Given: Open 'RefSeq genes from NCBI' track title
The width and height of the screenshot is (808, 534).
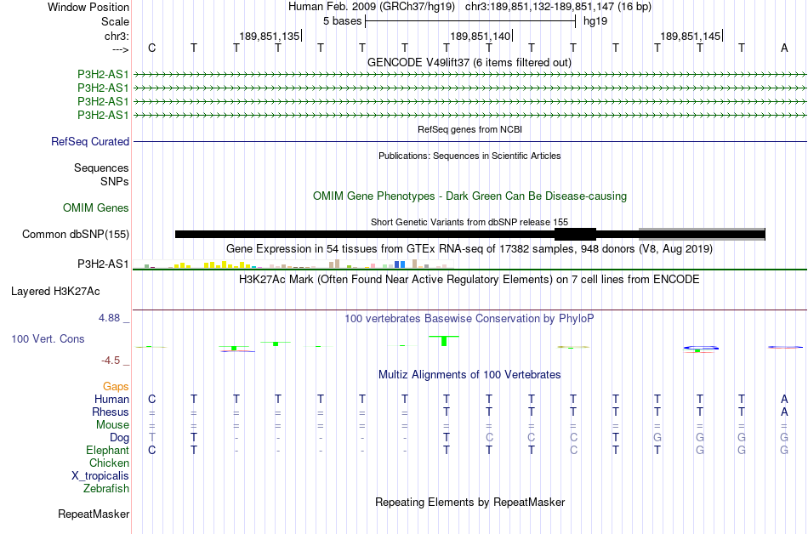Looking at the screenshot, I should (469, 129).
